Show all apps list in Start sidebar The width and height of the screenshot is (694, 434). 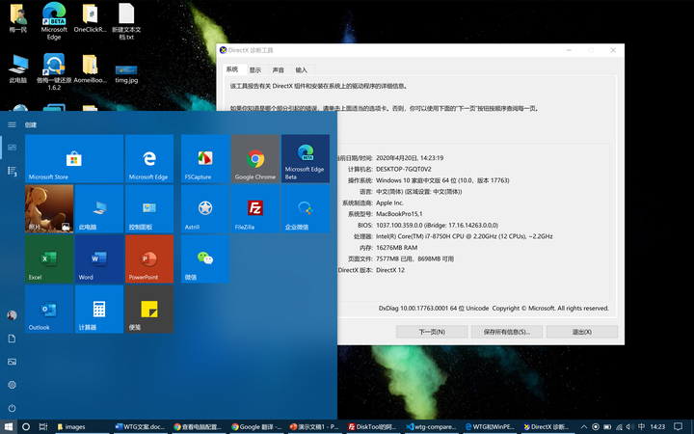click(x=12, y=171)
